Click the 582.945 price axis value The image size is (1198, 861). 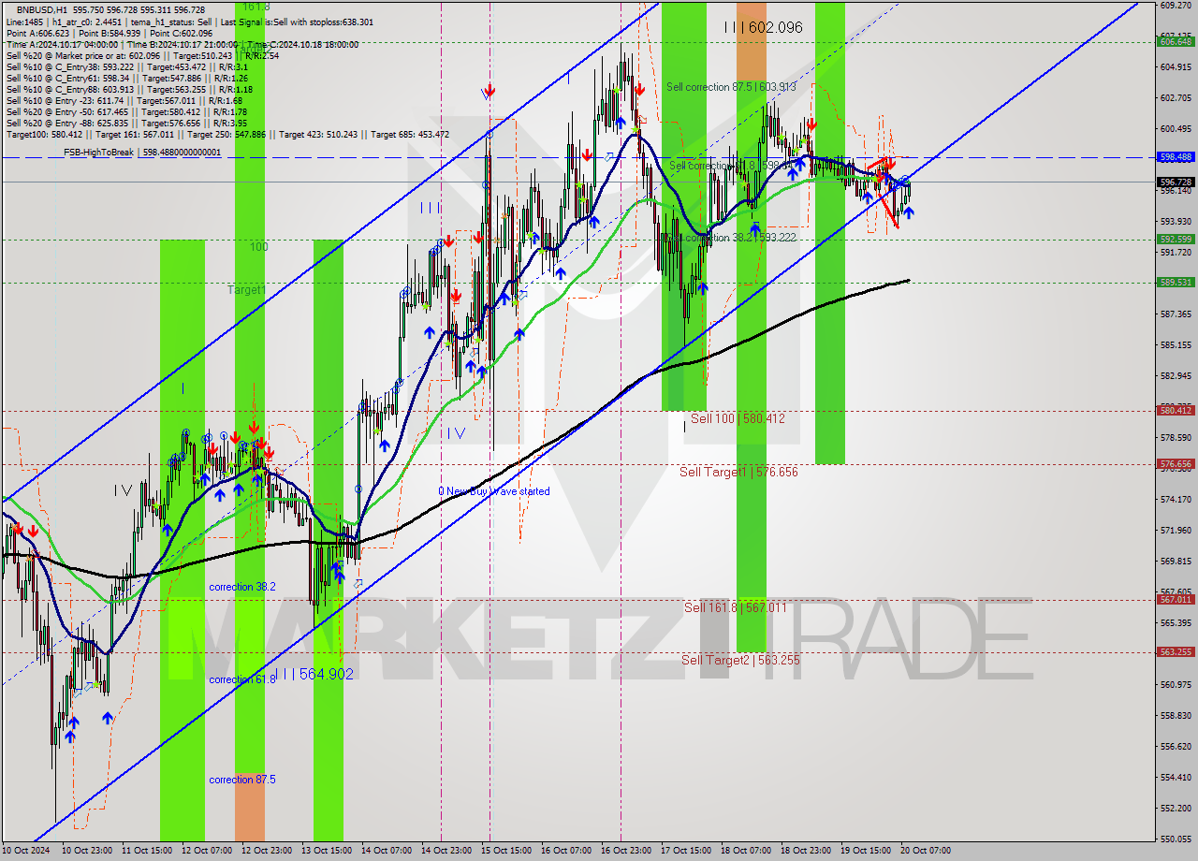[1176, 375]
